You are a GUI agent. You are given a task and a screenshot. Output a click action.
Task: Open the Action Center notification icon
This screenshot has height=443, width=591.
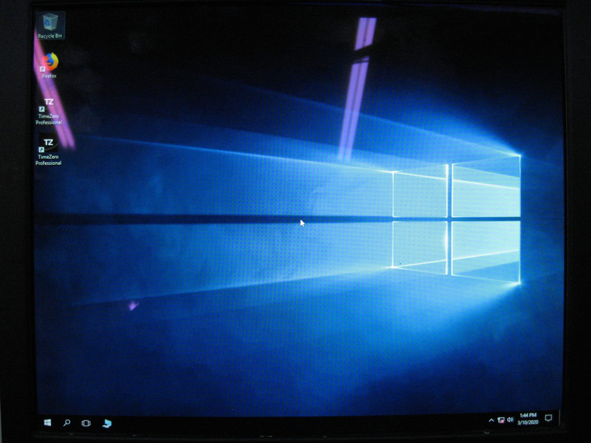coord(548,418)
